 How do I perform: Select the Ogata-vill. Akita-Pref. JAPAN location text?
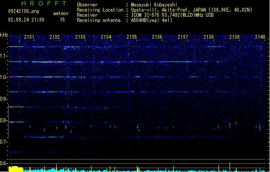point(191,10)
